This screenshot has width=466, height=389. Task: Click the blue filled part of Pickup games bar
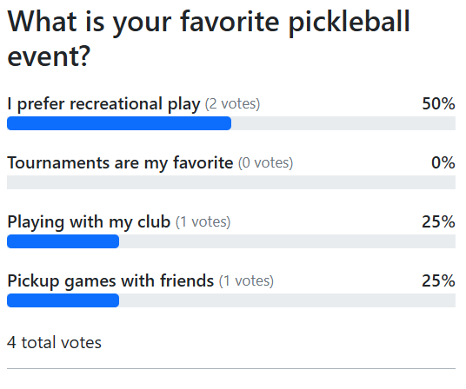click(x=63, y=300)
